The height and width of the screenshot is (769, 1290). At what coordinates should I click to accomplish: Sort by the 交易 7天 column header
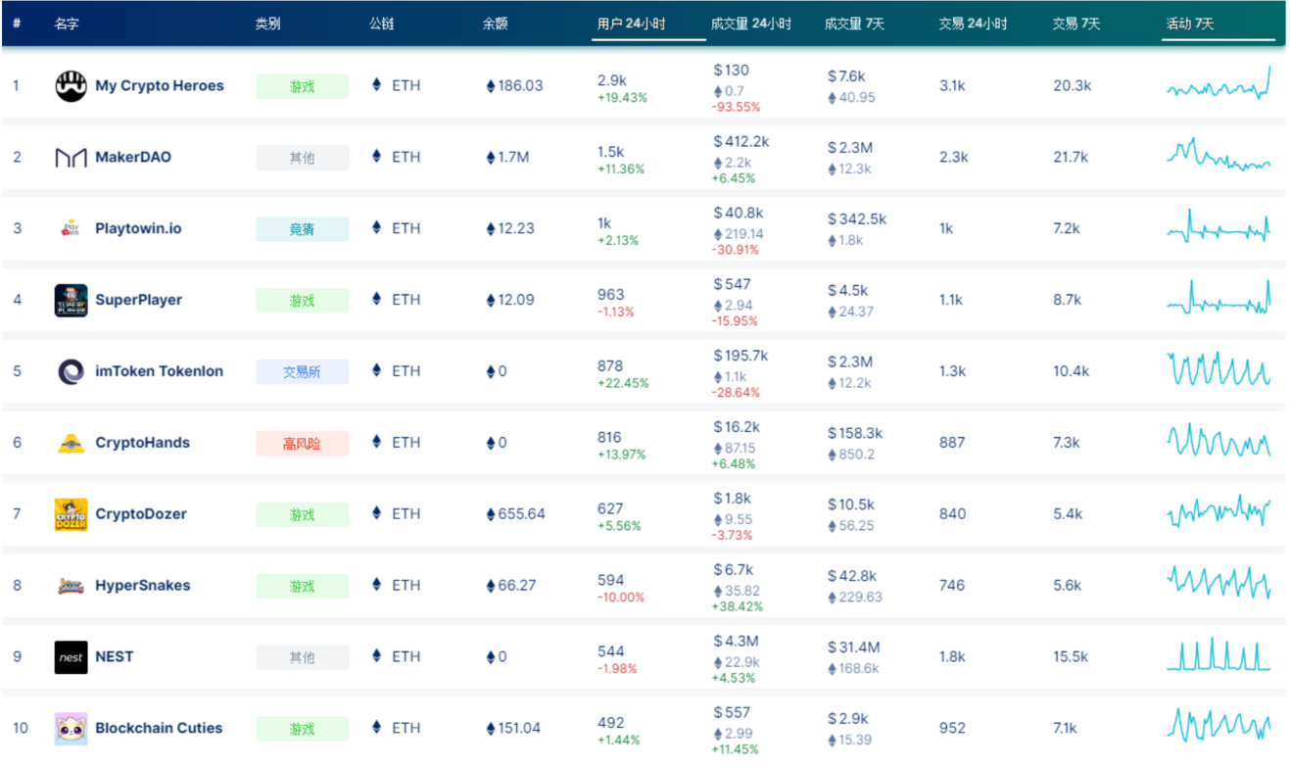point(1075,24)
